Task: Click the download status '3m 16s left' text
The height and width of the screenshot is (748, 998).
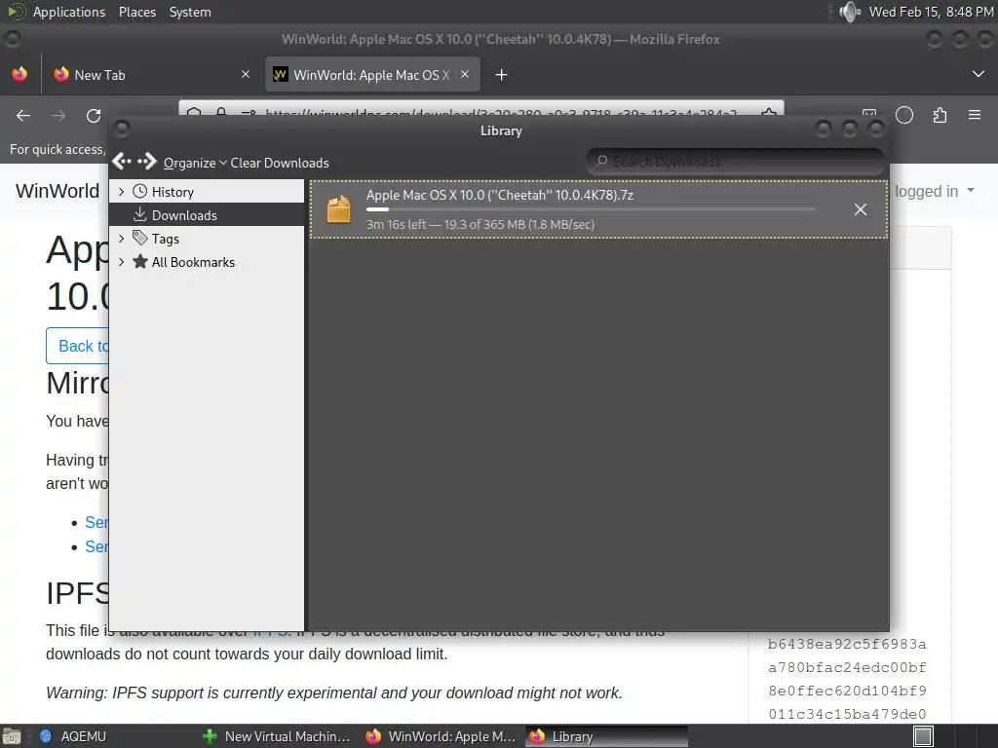Action: point(480,224)
